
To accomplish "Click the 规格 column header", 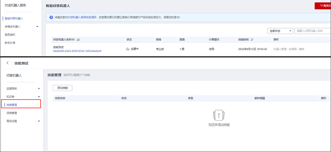I will coord(158,40).
